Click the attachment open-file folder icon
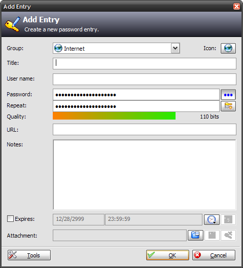 point(195,235)
